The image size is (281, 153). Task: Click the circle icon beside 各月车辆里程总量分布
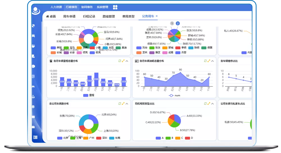click(51, 61)
